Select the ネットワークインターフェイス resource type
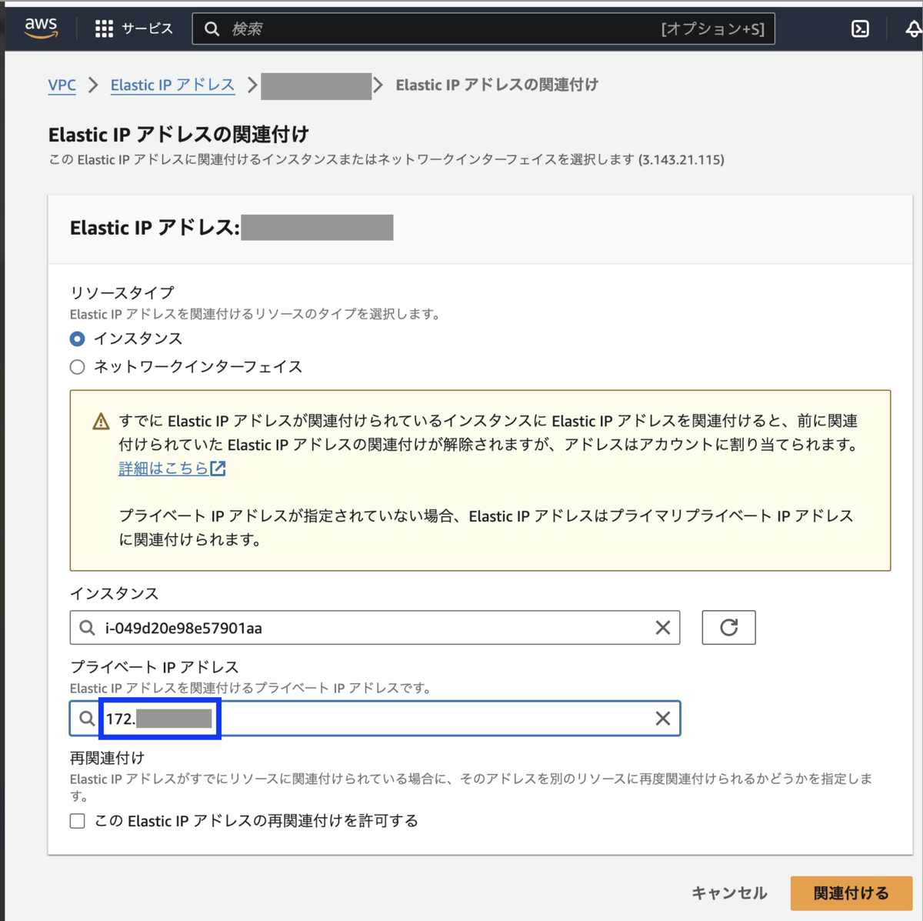 point(77,367)
